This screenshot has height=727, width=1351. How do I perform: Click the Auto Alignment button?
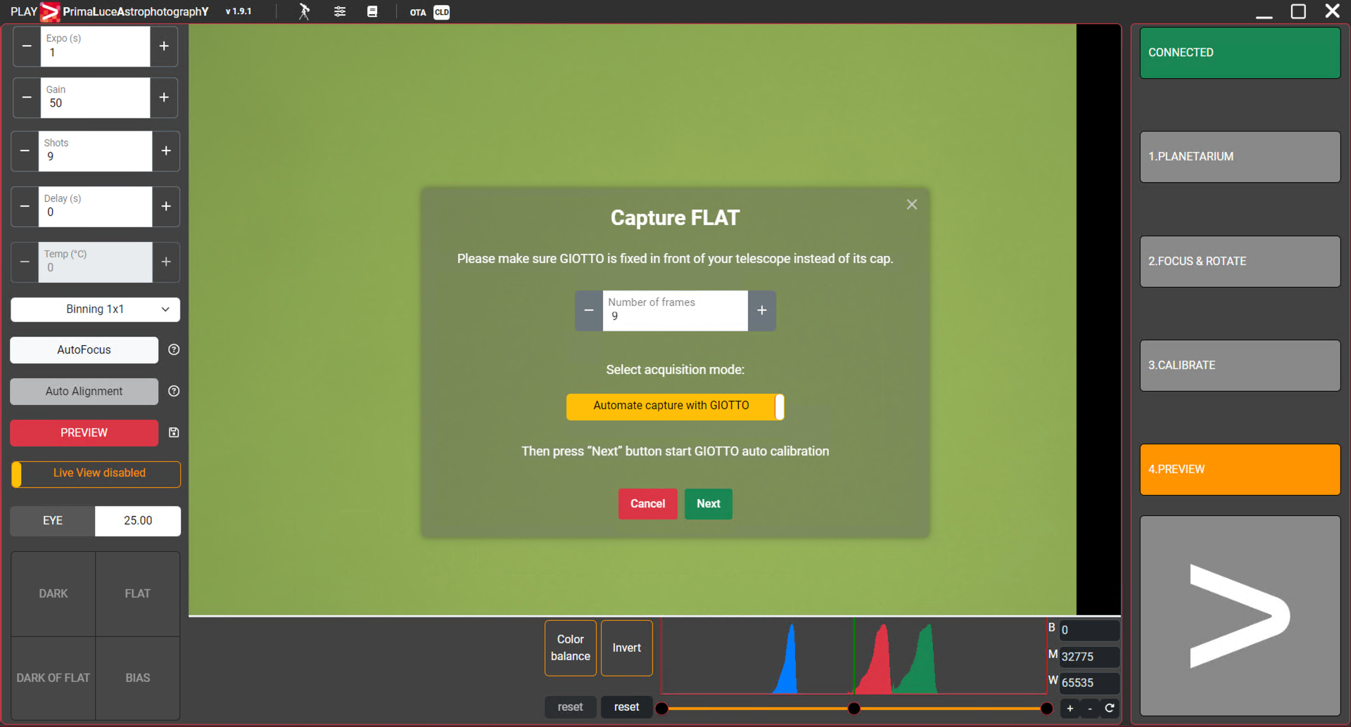click(84, 392)
